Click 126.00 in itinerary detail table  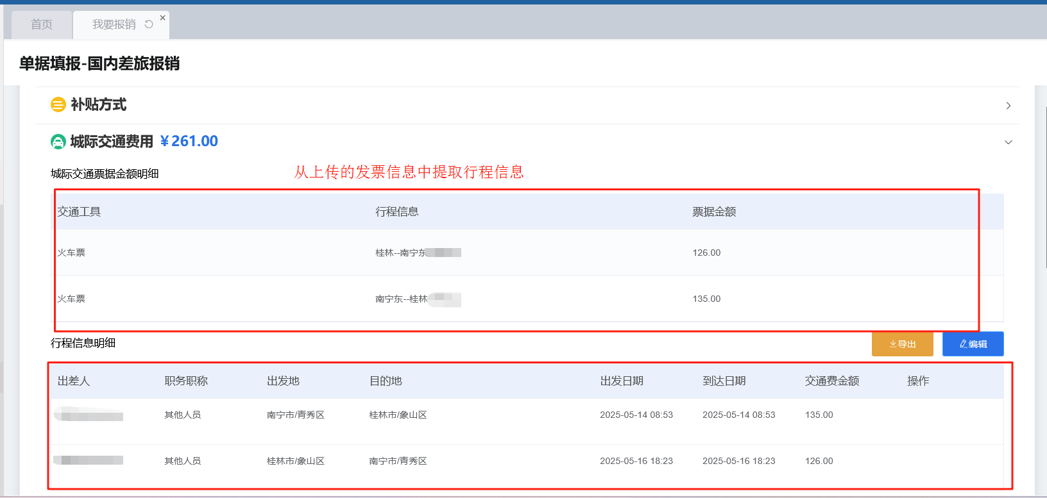click(x=819, y=461)
